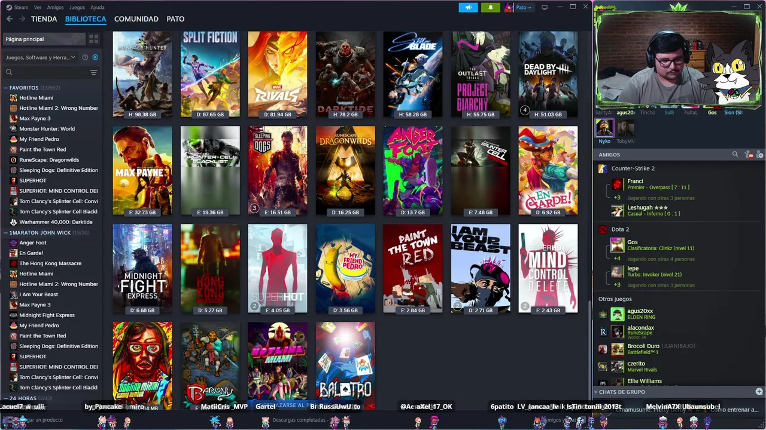Open Dead by Daylight game cover
The width and height of the screenshot is (766, 430).
tap(548, 74)
